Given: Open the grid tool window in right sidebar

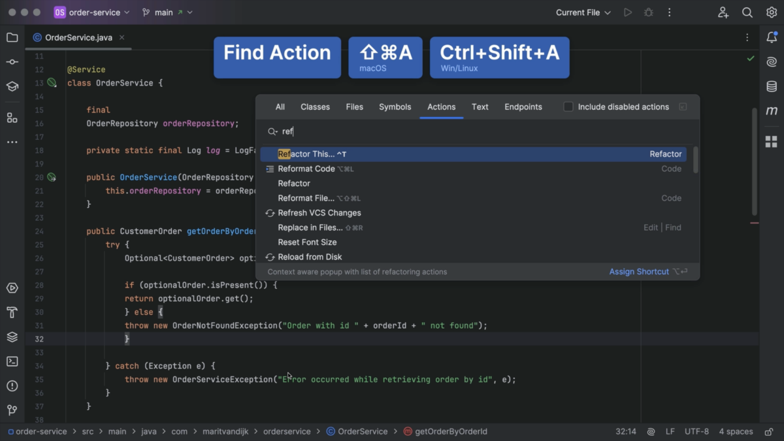Looking at the screenshot, I should [772, 142].
